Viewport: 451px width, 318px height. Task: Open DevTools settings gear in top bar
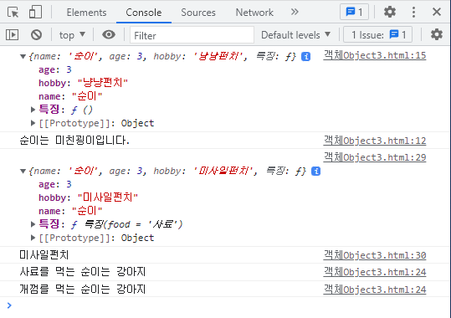390,12
